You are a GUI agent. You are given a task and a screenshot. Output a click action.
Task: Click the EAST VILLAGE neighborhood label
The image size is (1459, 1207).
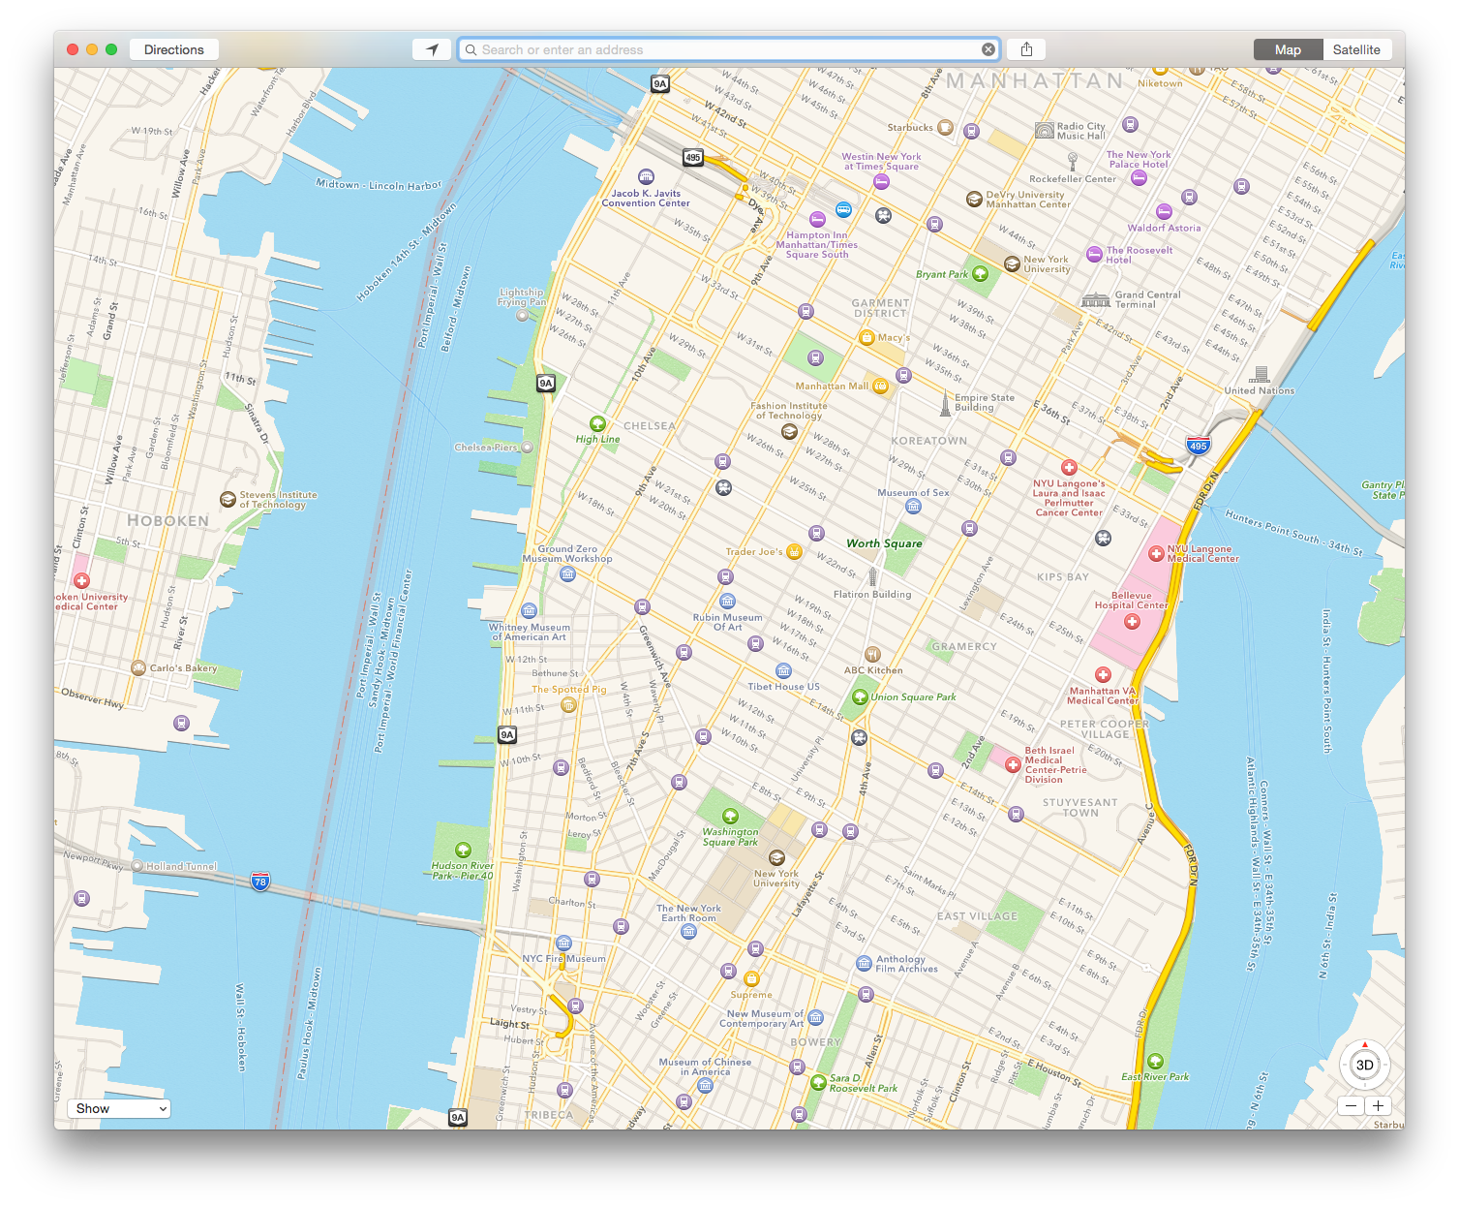coord(977,916)
